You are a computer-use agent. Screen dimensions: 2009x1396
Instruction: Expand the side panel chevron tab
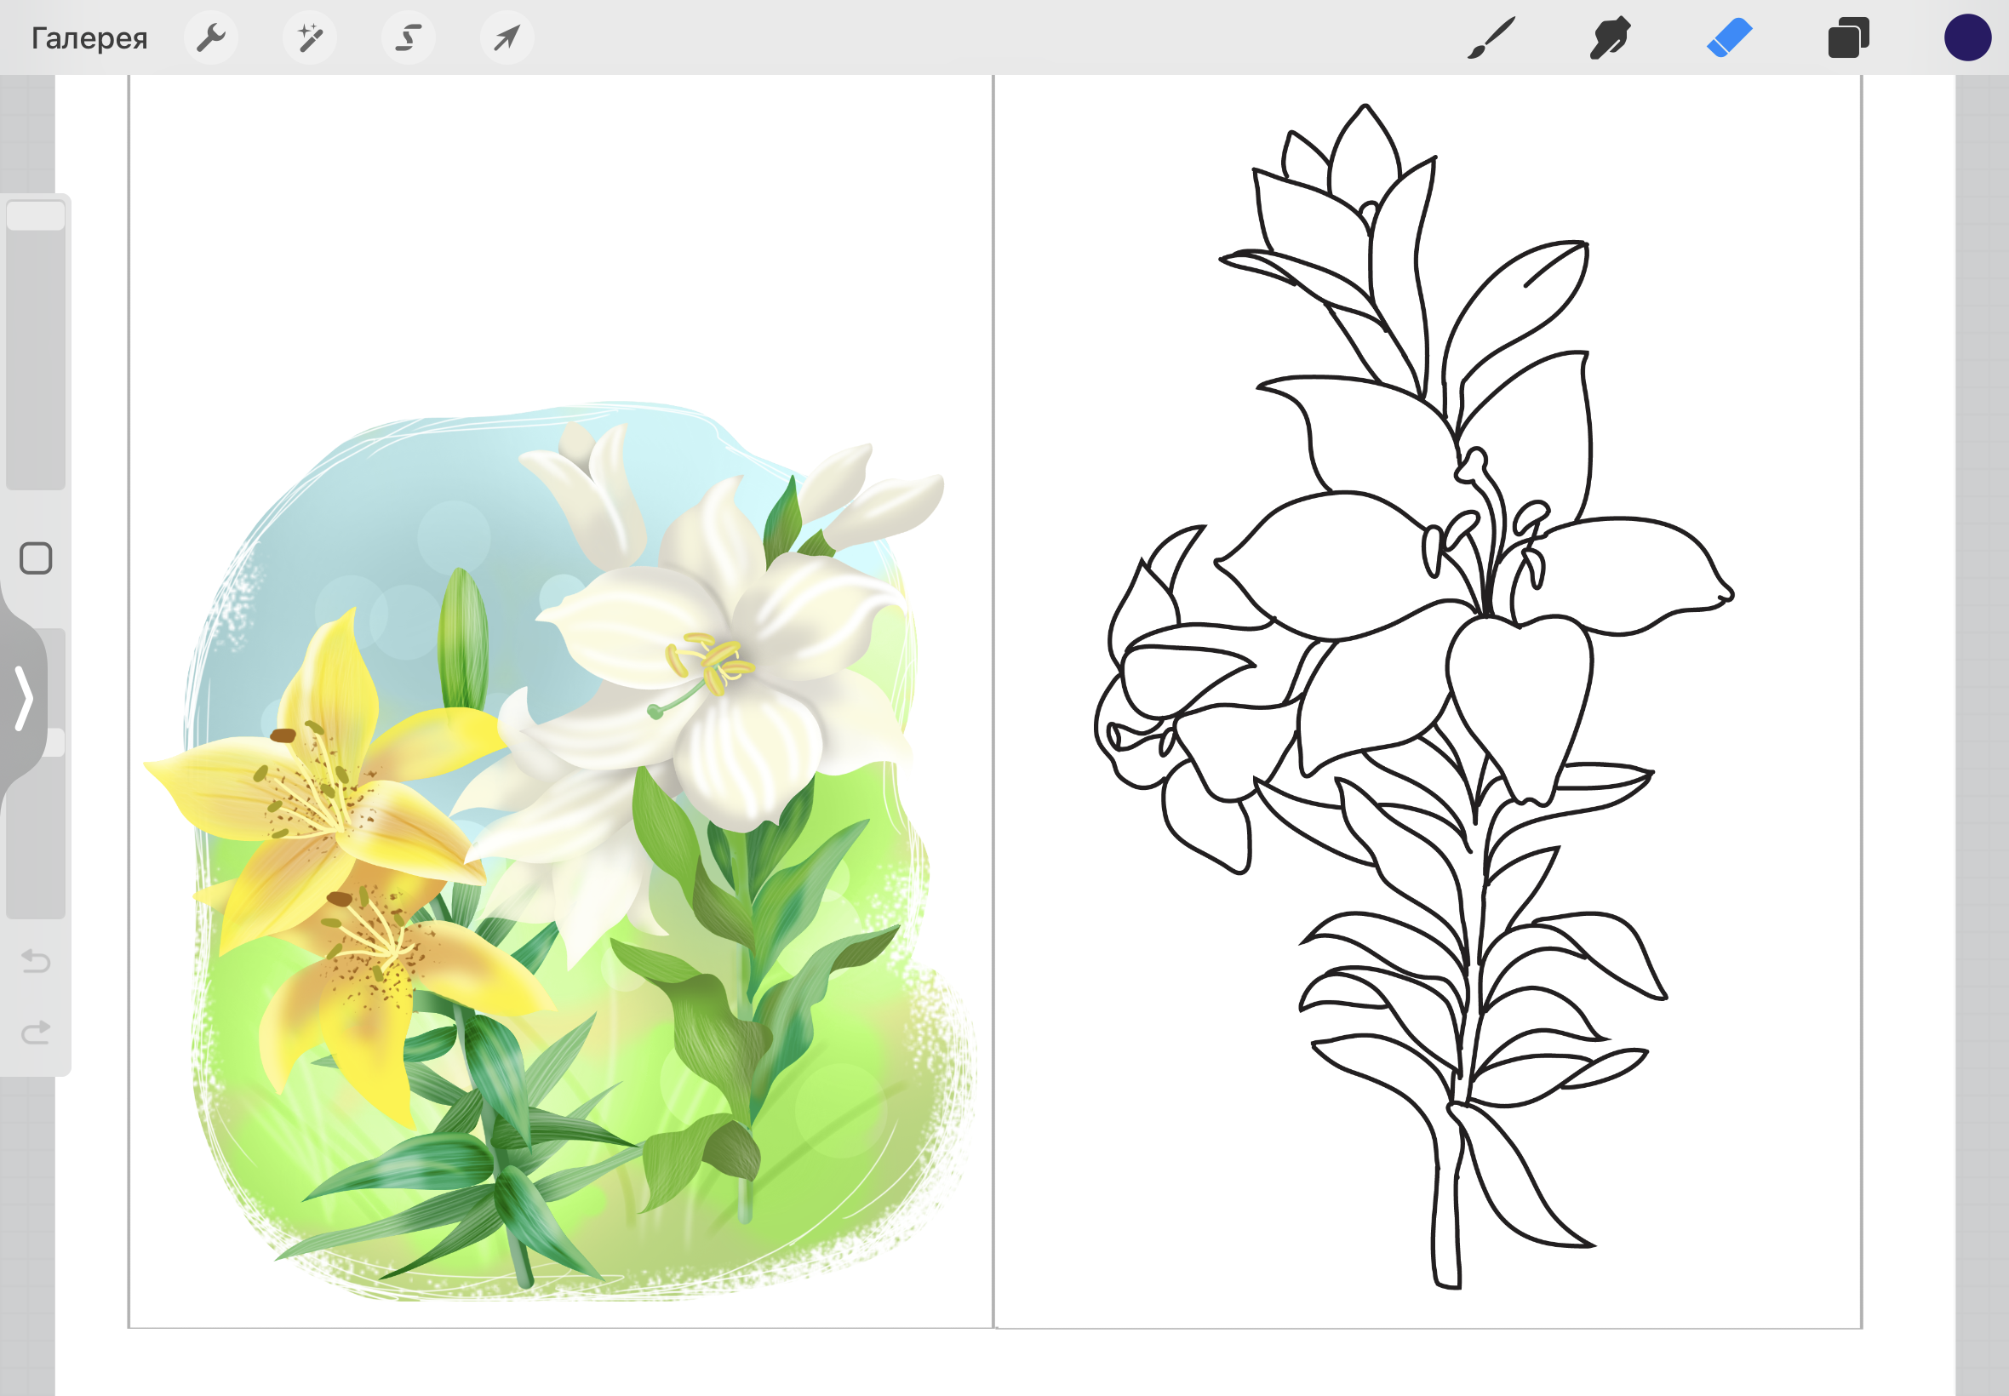point(24,698)
